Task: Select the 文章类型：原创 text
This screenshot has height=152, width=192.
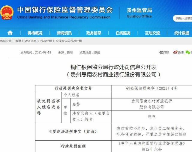Action: coord(90,53)
